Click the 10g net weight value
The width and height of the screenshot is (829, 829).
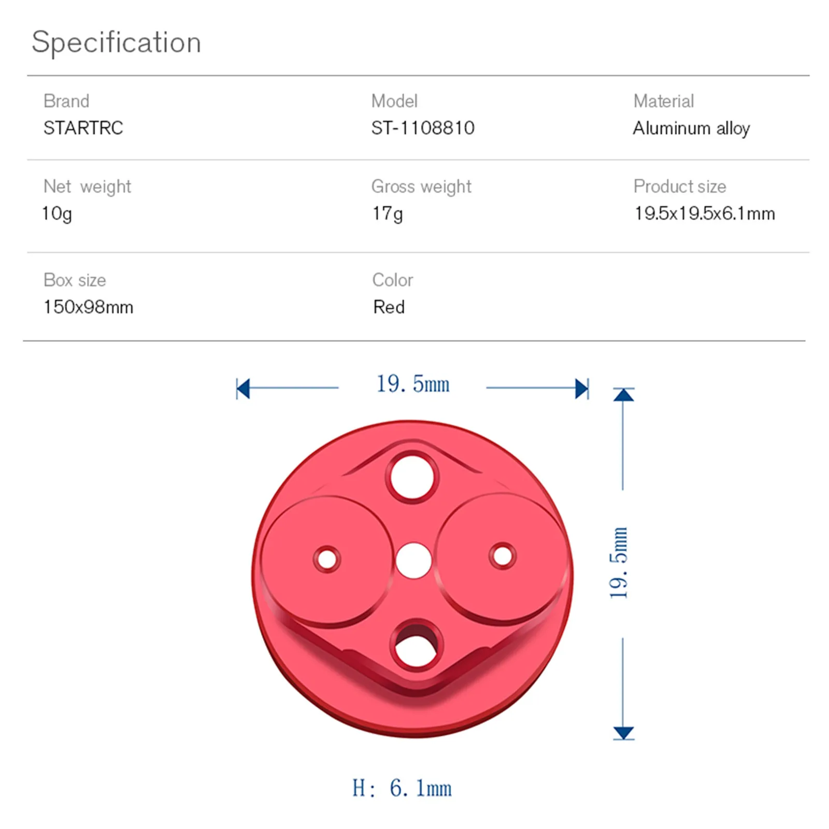[x=57, y=213]
